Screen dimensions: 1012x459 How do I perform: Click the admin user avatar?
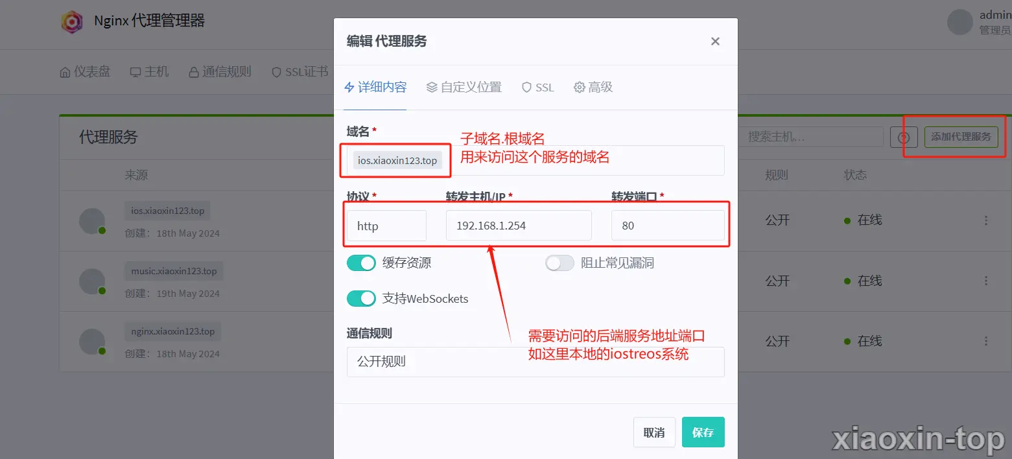coord(959,22)
